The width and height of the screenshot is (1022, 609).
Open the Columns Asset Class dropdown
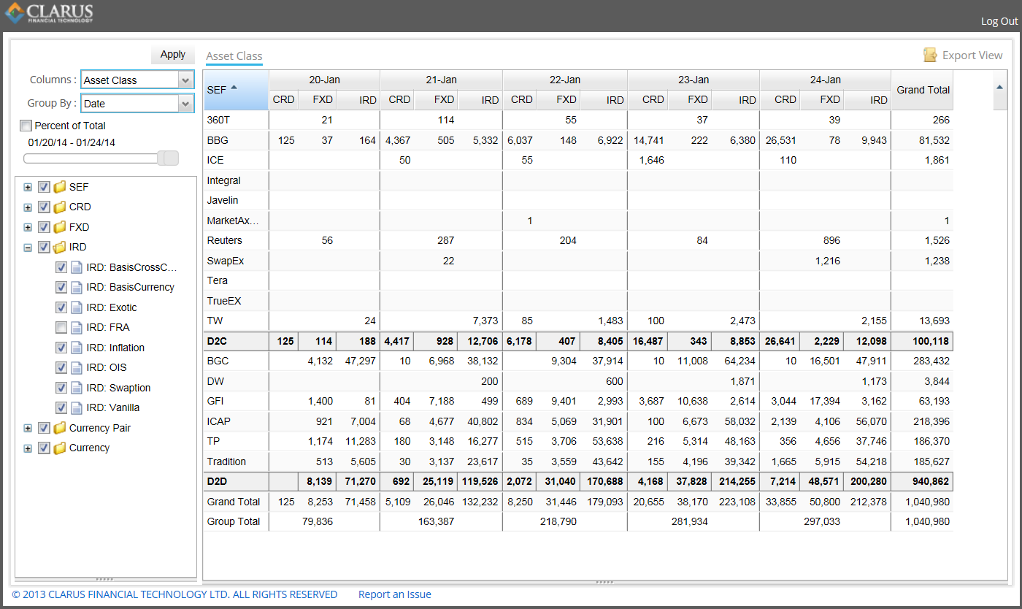click(185, 80)
